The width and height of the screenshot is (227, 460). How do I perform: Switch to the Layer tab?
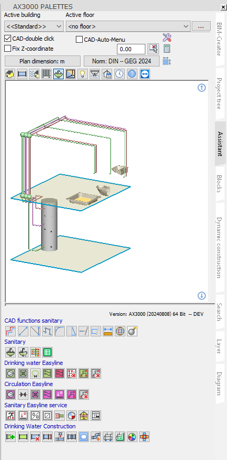click(x=219, y=346)
